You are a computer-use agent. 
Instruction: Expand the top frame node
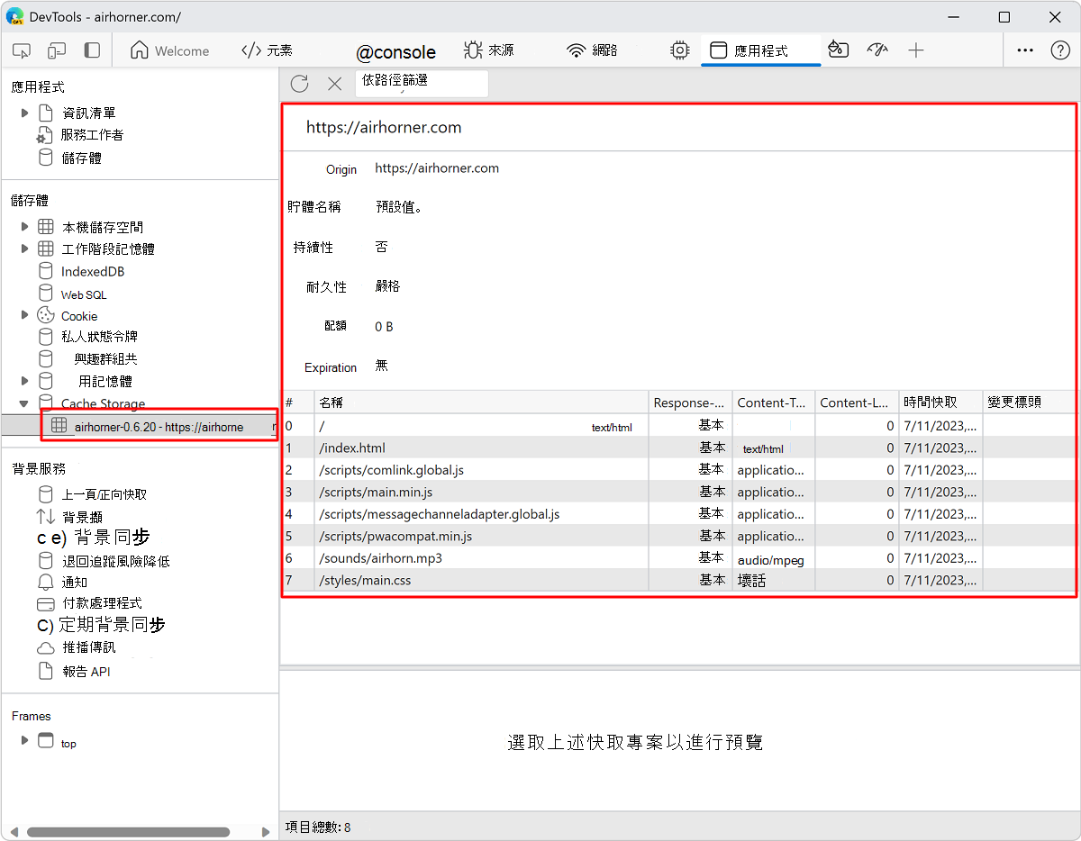(x=25, y=741)
